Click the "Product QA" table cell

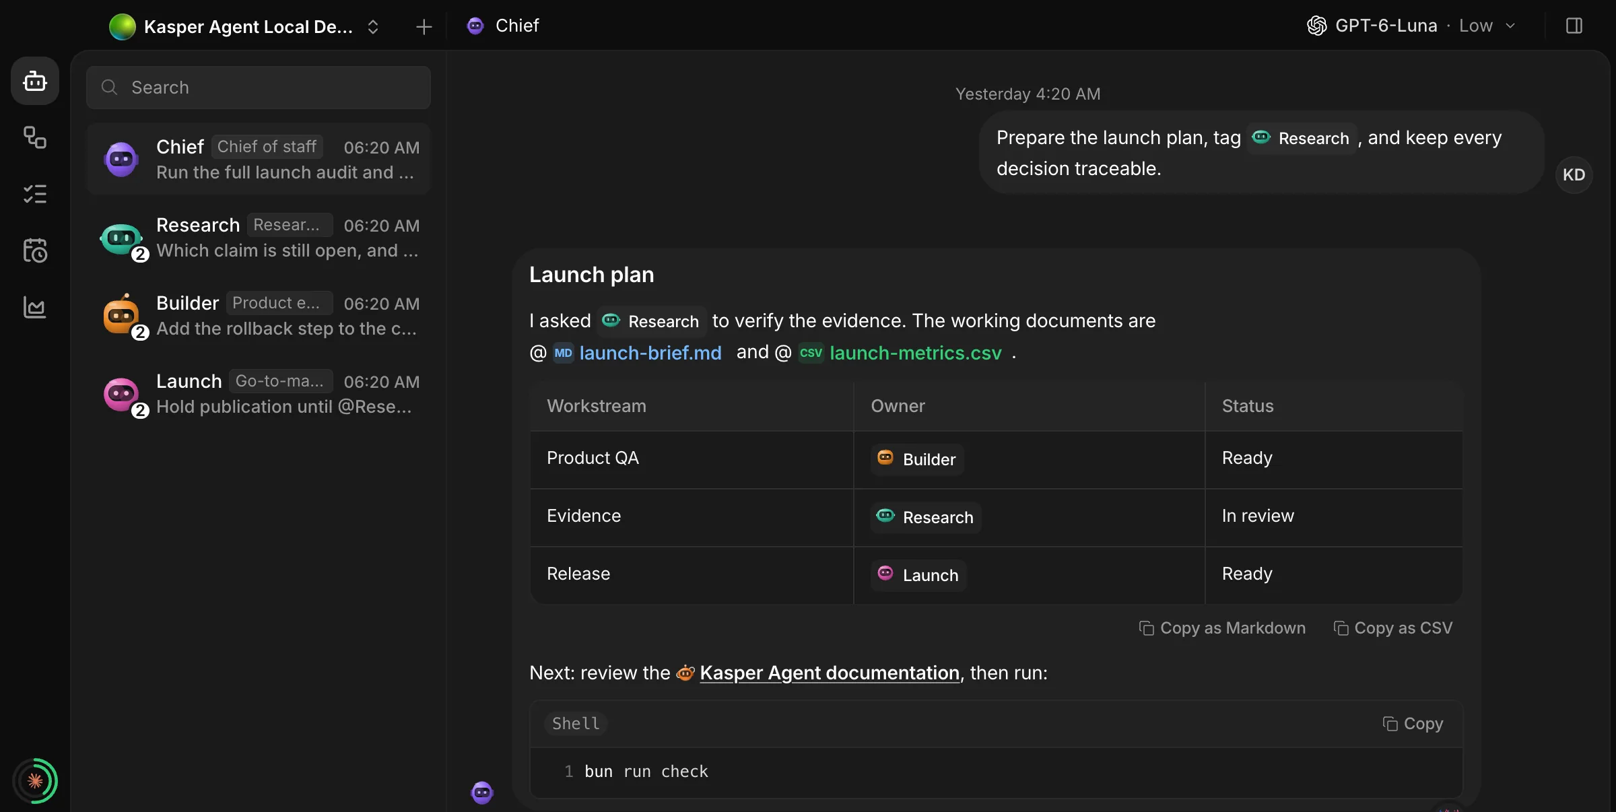click(x=692, y=459)
